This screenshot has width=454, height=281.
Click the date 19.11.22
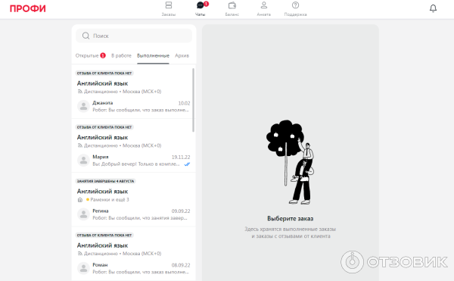coord(181,157)
